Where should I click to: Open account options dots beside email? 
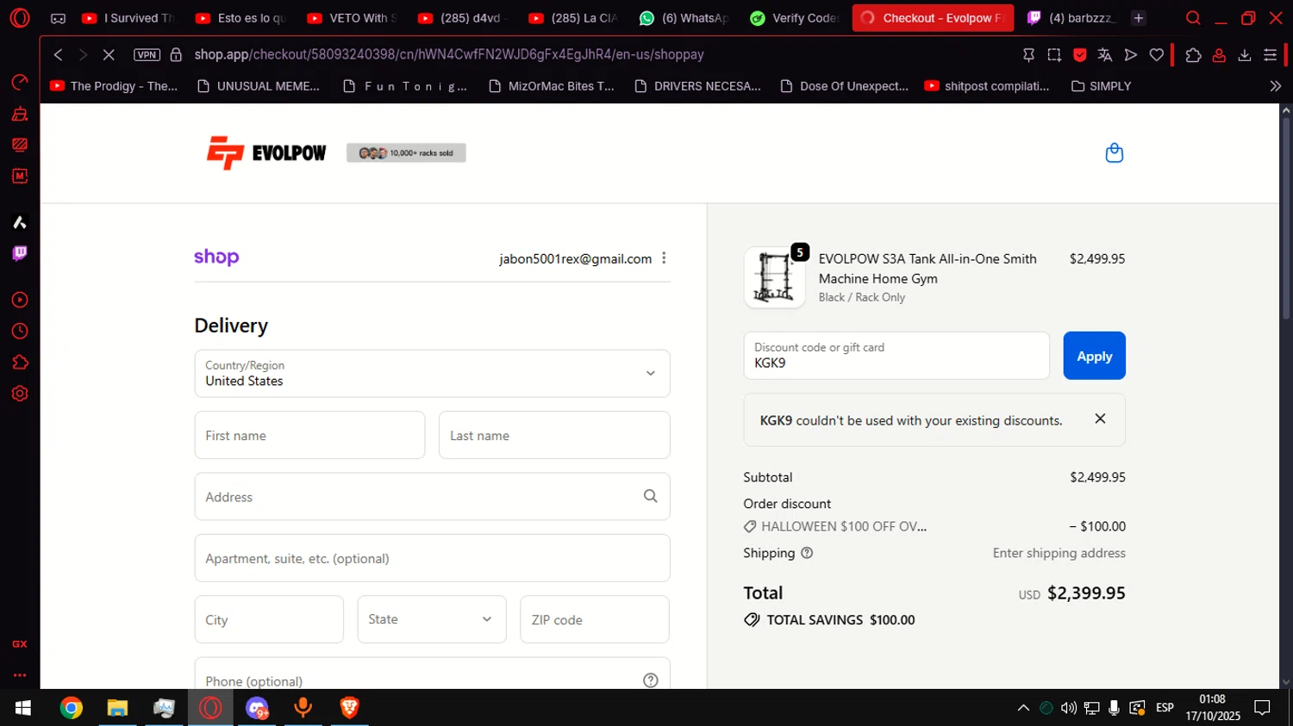tap(664, 258)
